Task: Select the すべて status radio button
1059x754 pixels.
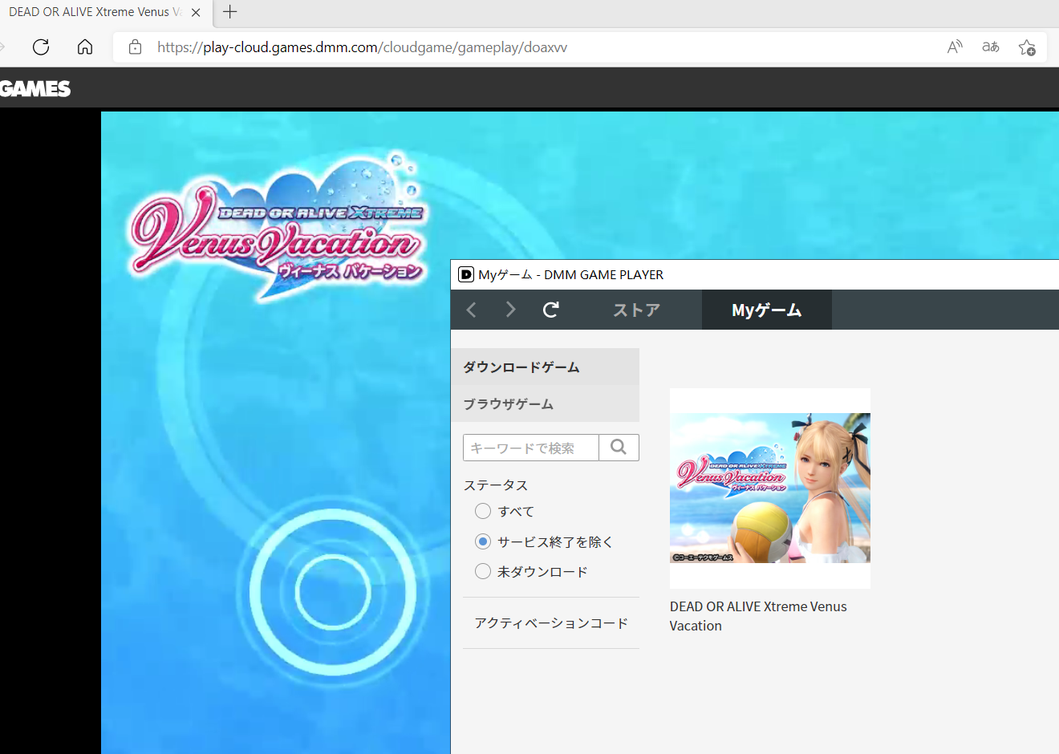Action: (x=483, y=511)
